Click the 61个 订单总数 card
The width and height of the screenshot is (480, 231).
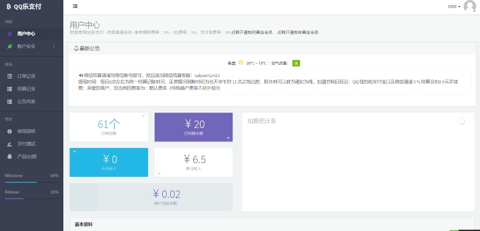point(108,127)
